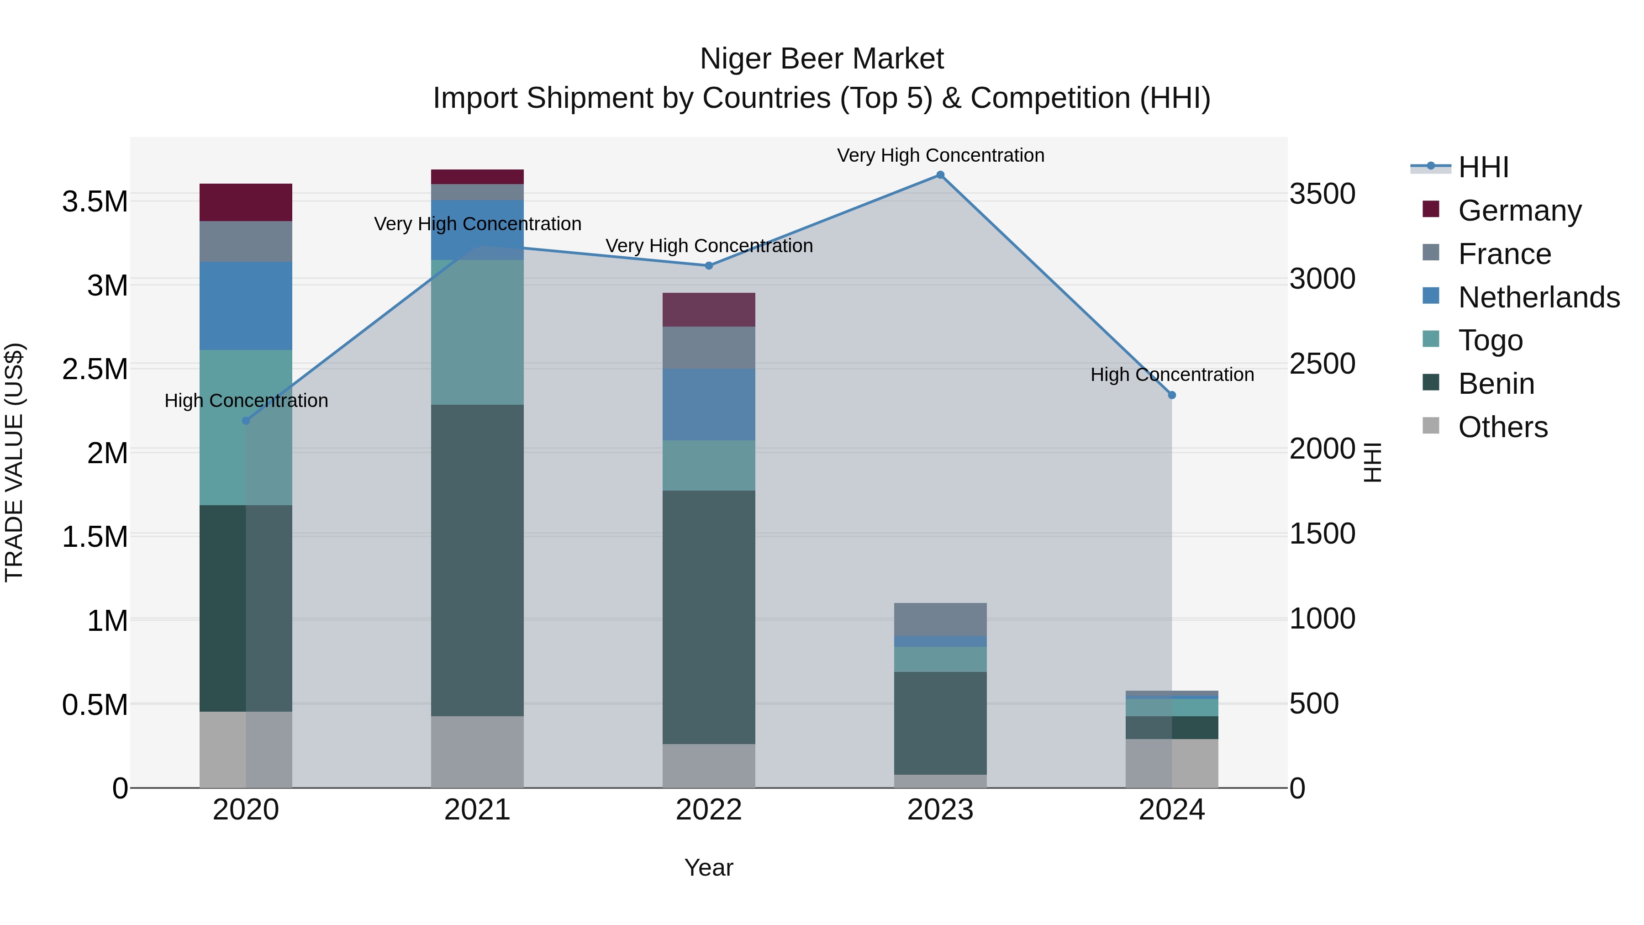The height and width of the screenshot is (925, 1644).
Task: Select the Germany segment of 2020 bar
Action: pyautogui.click(x=246, y=202)
